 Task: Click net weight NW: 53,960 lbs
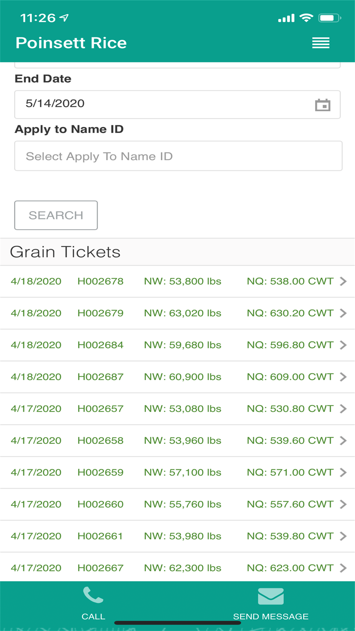pyautogui.click(x=182, y=441)
